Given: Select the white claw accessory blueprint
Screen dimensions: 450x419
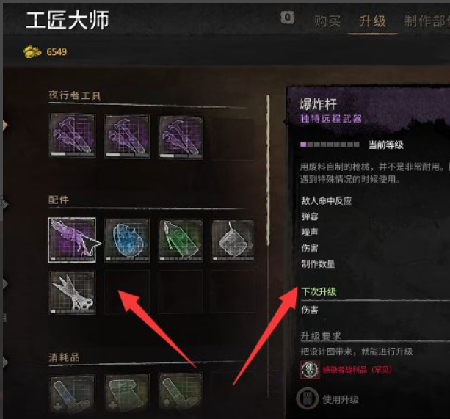Looking at the screenshot, I should 73,292.
